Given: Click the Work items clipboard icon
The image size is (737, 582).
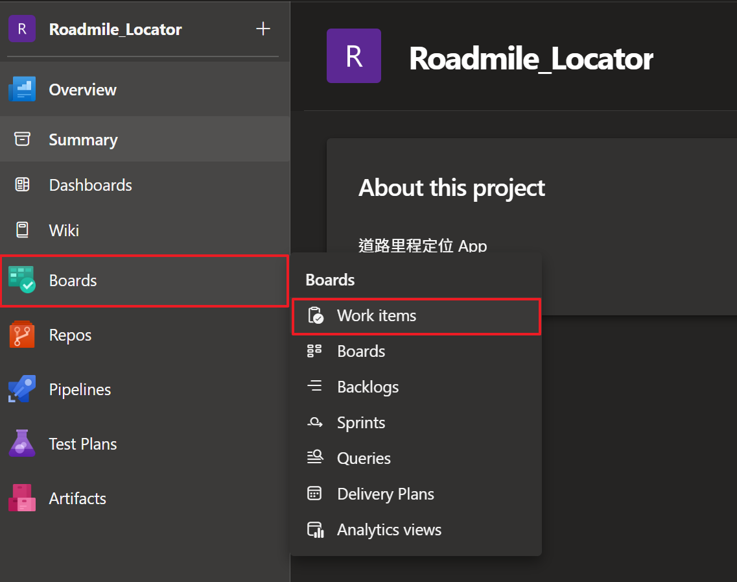Looking at the screenshot, I should [315, 316].
